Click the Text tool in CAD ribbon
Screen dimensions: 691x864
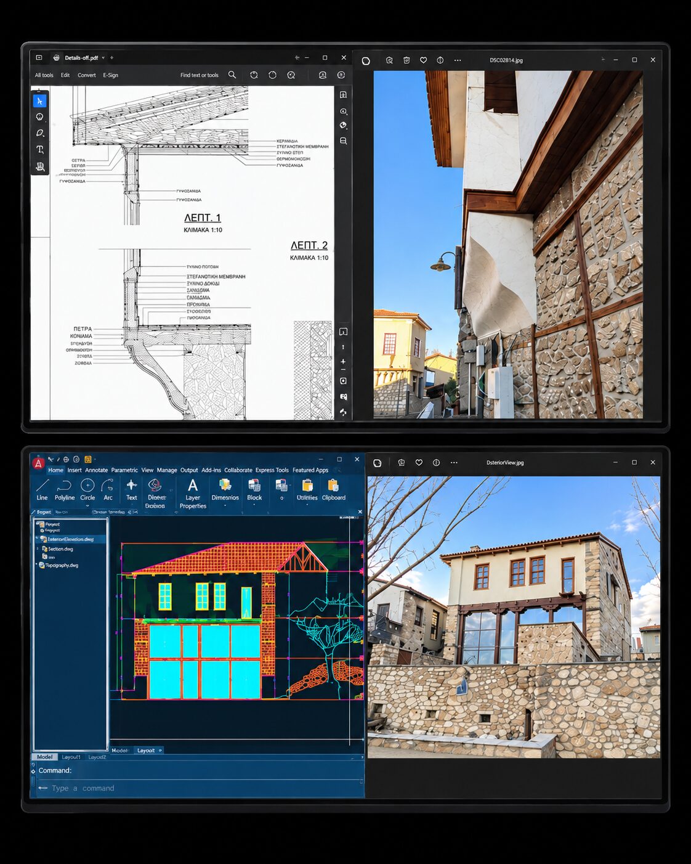tap(131, 490)
